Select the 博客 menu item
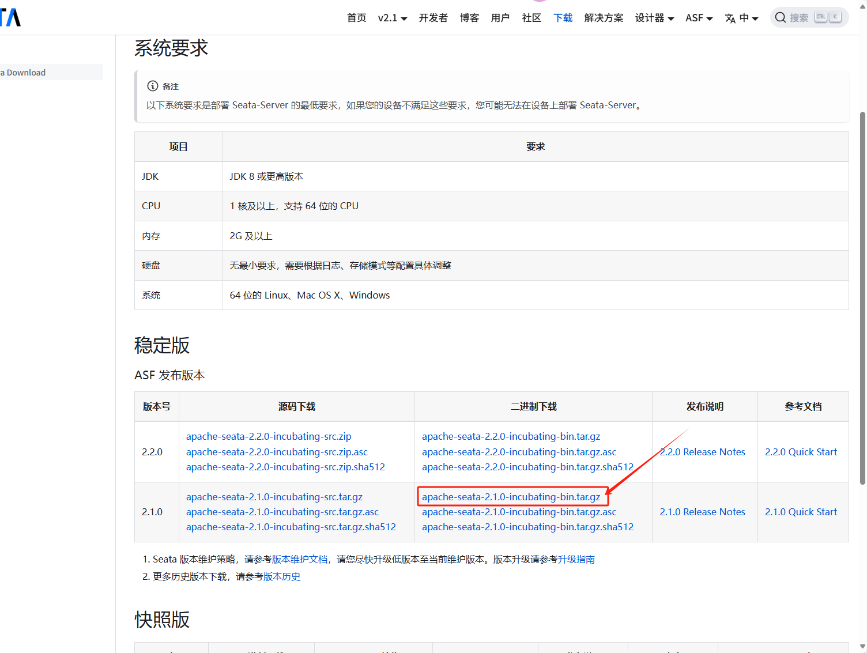This screenshot has height=653, width=867. tap(469, 18)
